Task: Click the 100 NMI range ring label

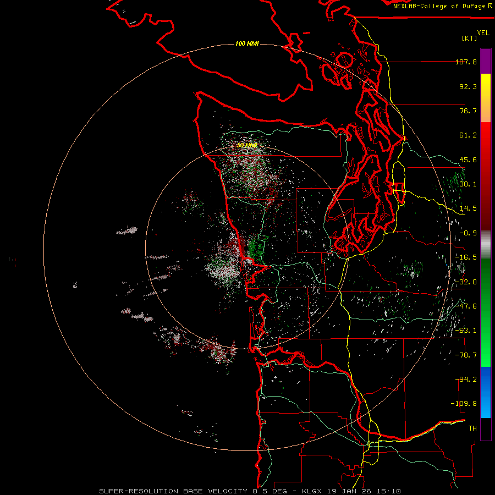Action: tap(247, 43)
